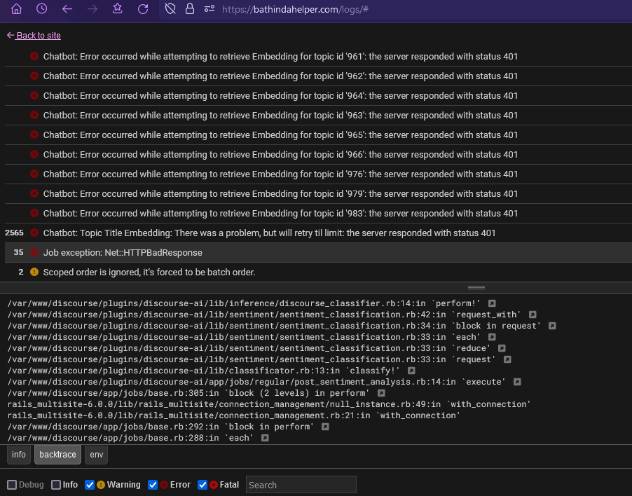Select null_instance.rb:49 with_connection backtrace line
The image size is (632, 496).
(269, 404)
